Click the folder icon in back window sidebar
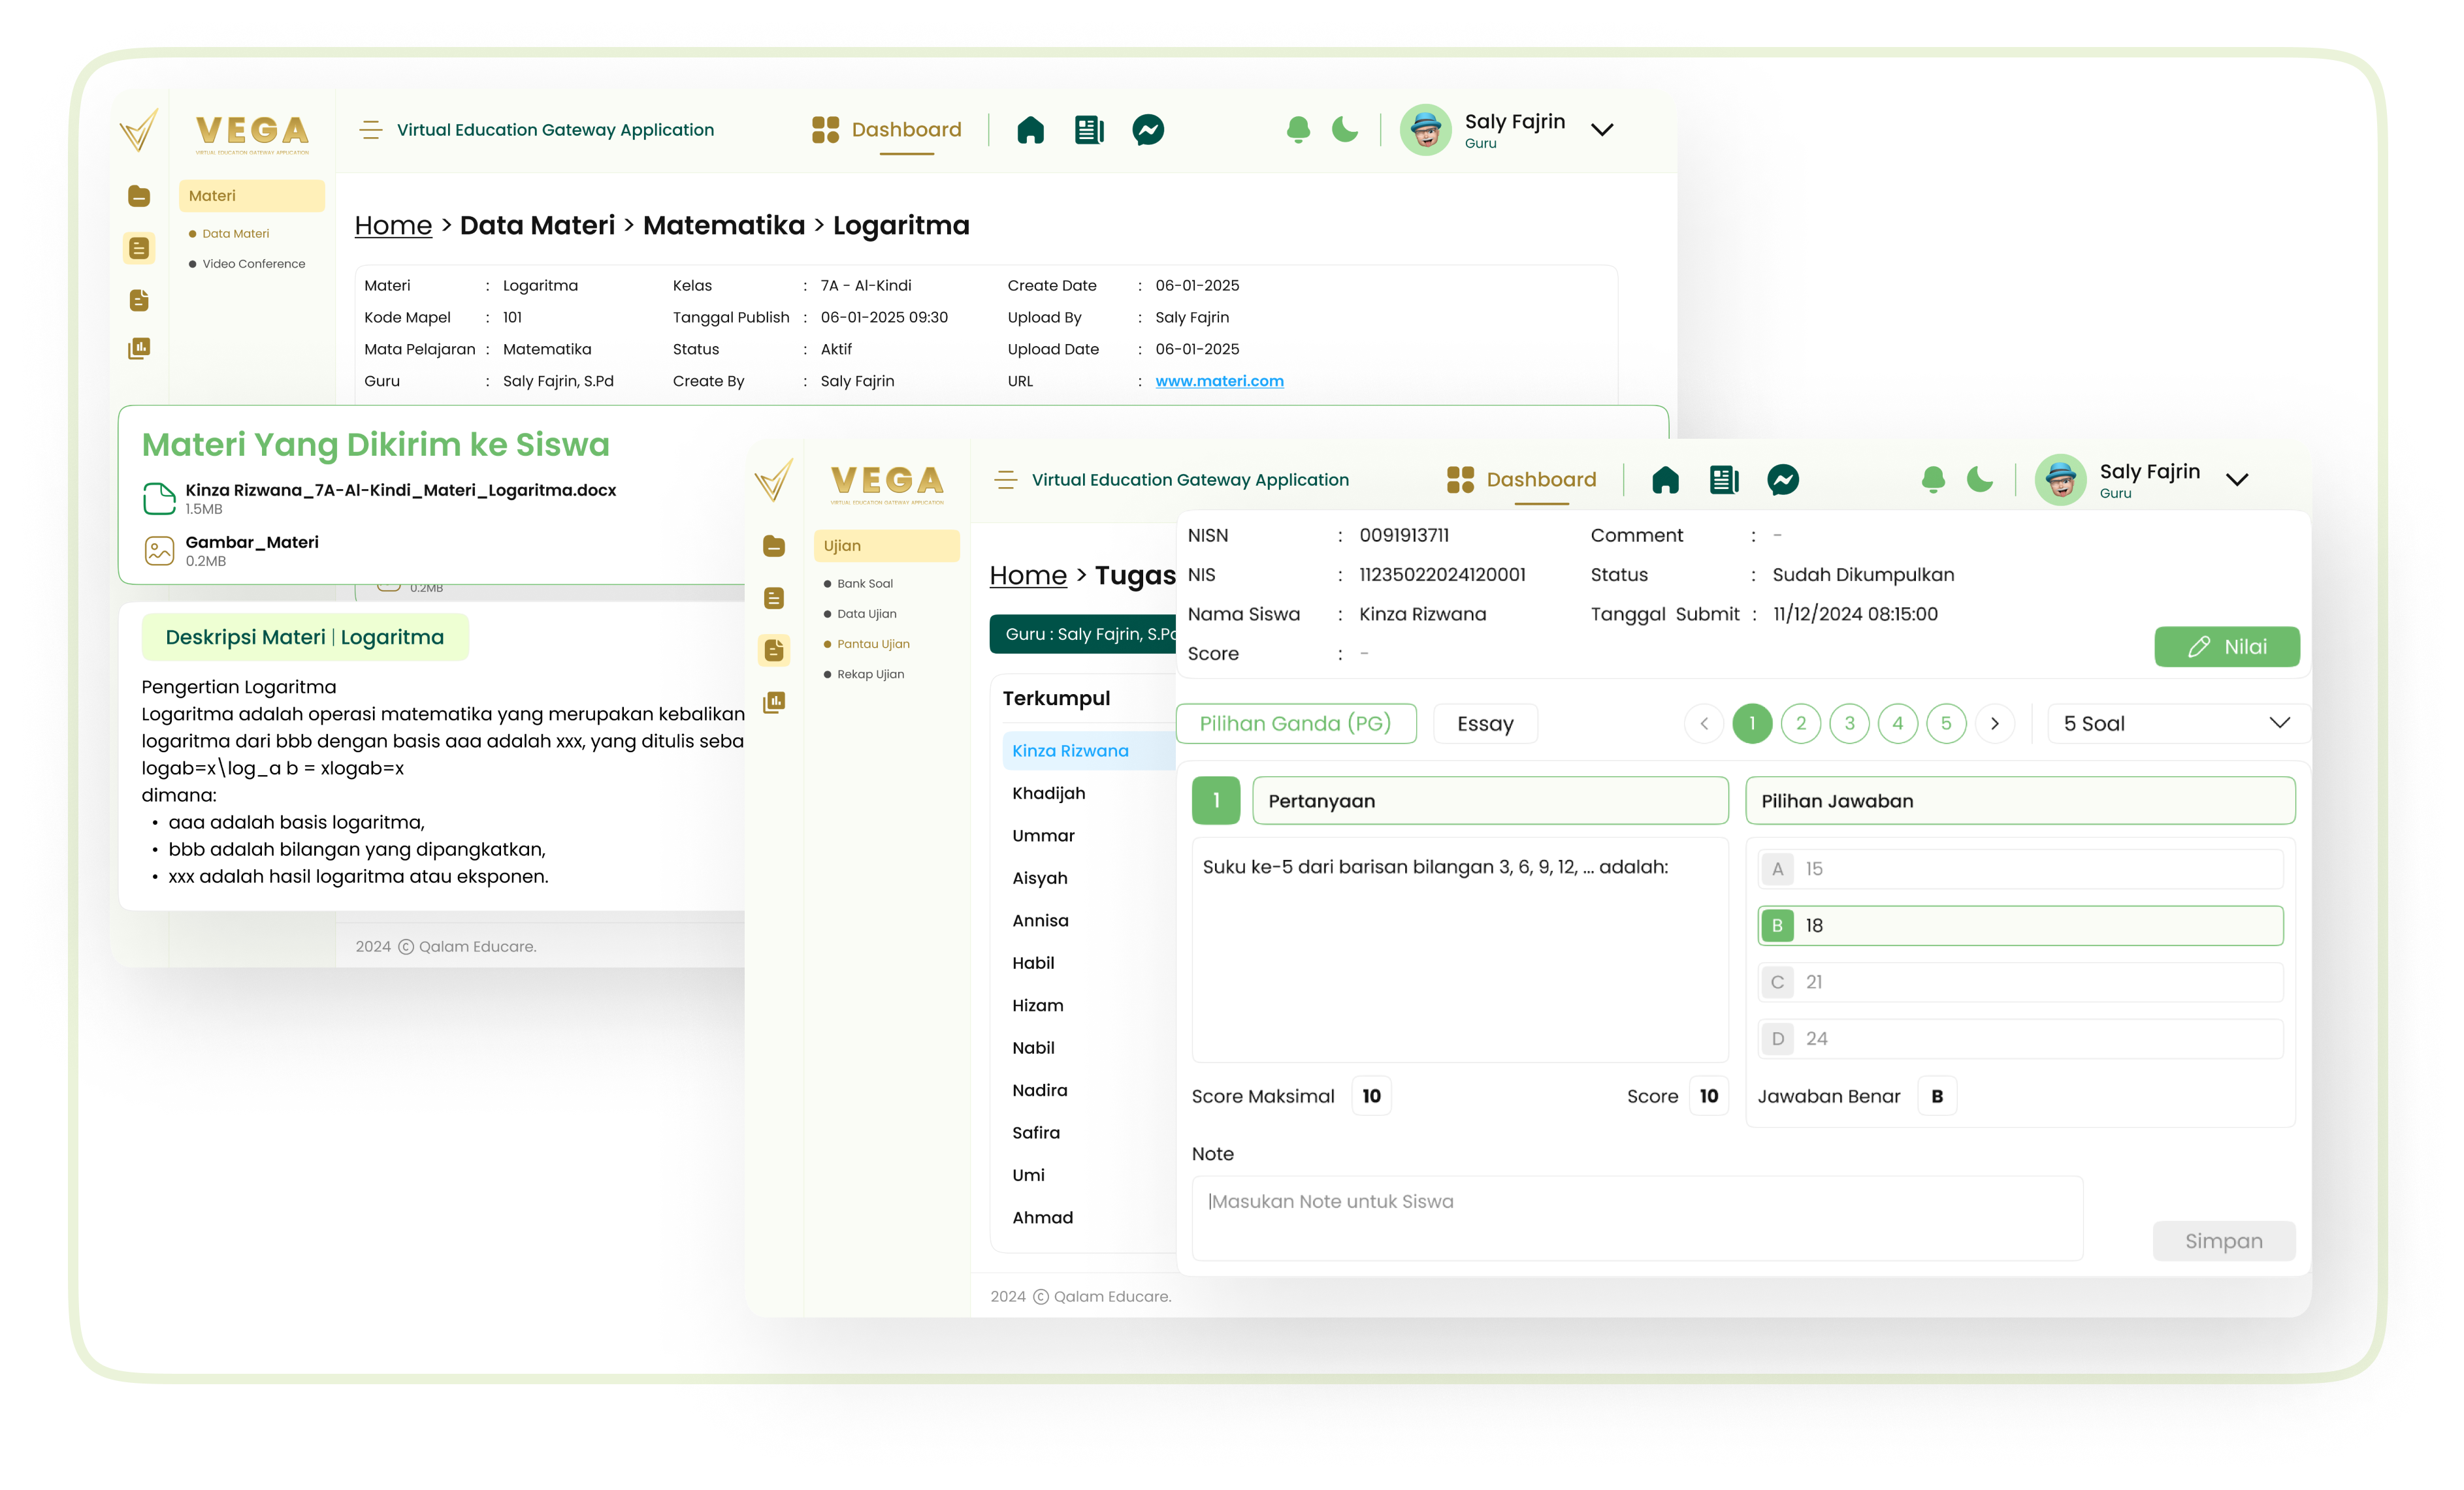This screenshot has width=2464, height=1490. pos(139,196)
